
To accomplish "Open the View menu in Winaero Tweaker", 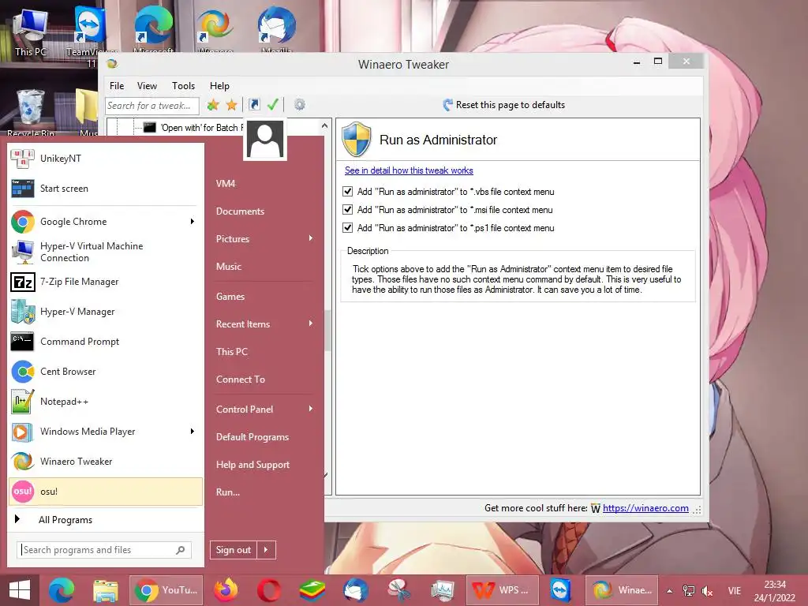I will pyautogui.click(x=147, y=86).
